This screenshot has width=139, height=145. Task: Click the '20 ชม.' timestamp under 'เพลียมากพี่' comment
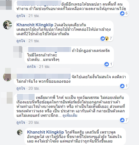point(34,122)
